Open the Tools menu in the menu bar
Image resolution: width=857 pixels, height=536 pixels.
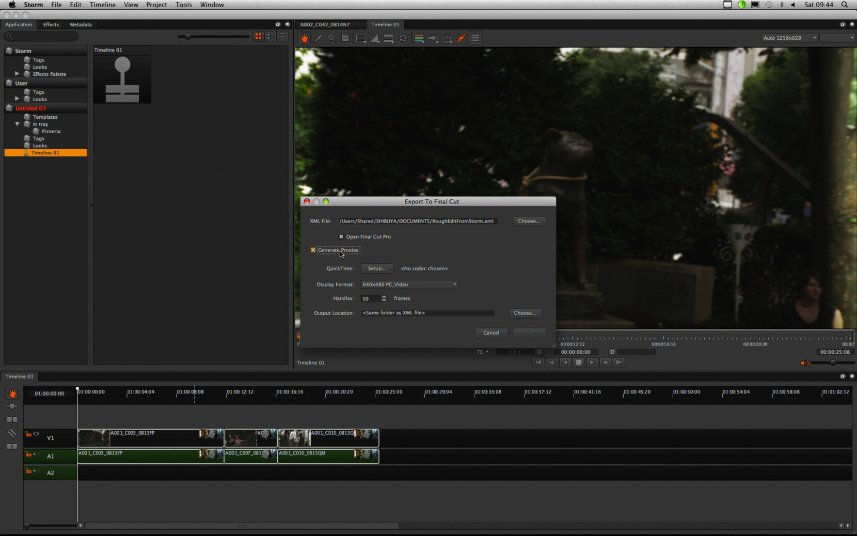tap(184, 5)
